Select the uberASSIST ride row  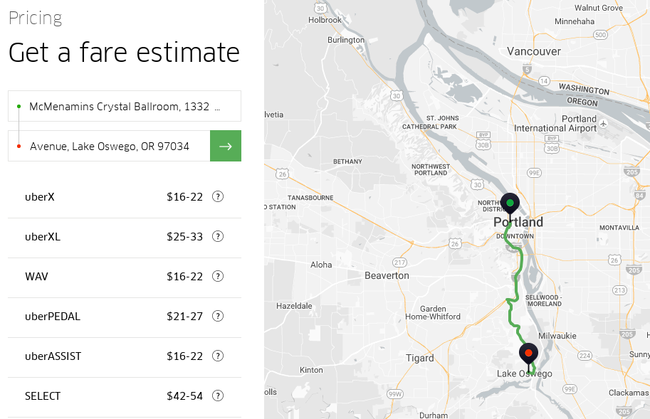(x=53, y=356)
